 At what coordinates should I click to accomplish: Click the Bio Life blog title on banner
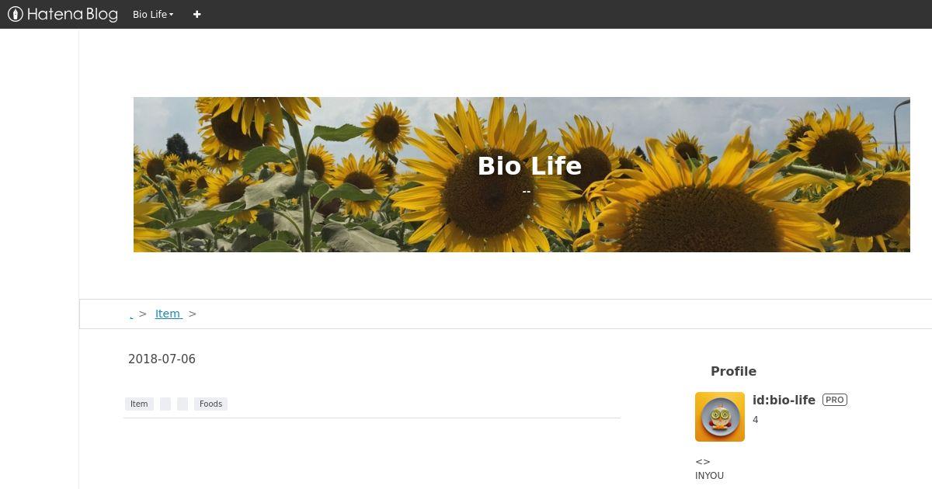(529, 165)
